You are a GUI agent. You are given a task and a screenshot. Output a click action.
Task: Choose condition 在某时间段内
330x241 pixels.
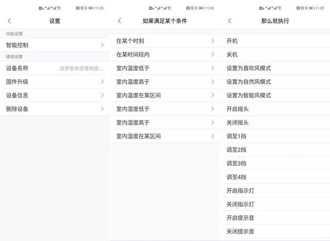(165, 55)
